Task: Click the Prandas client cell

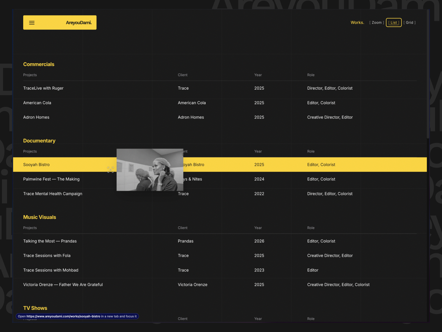Action: tap(186, 241)
